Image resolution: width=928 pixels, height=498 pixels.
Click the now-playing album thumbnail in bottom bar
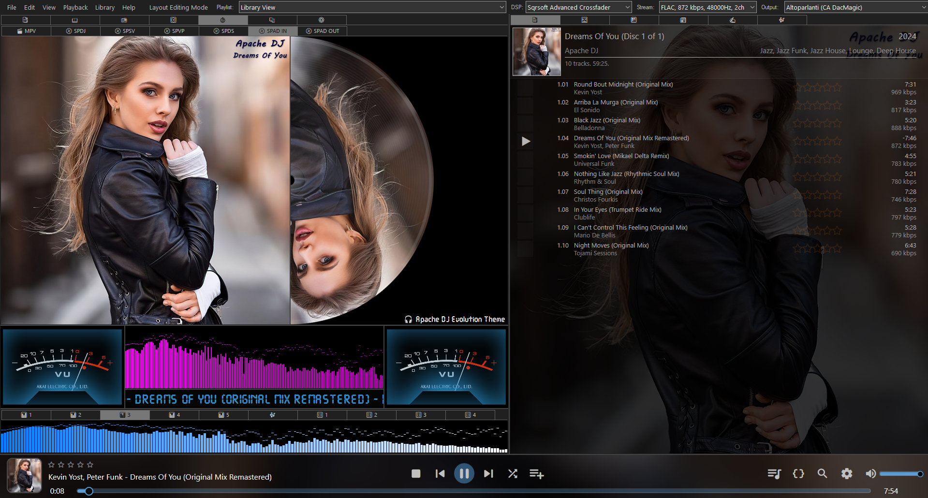coord(24,475)
